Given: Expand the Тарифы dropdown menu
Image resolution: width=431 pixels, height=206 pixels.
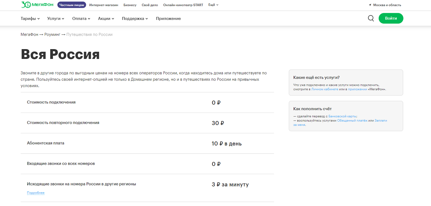Looking at the screenshot, I should point(30,18).
